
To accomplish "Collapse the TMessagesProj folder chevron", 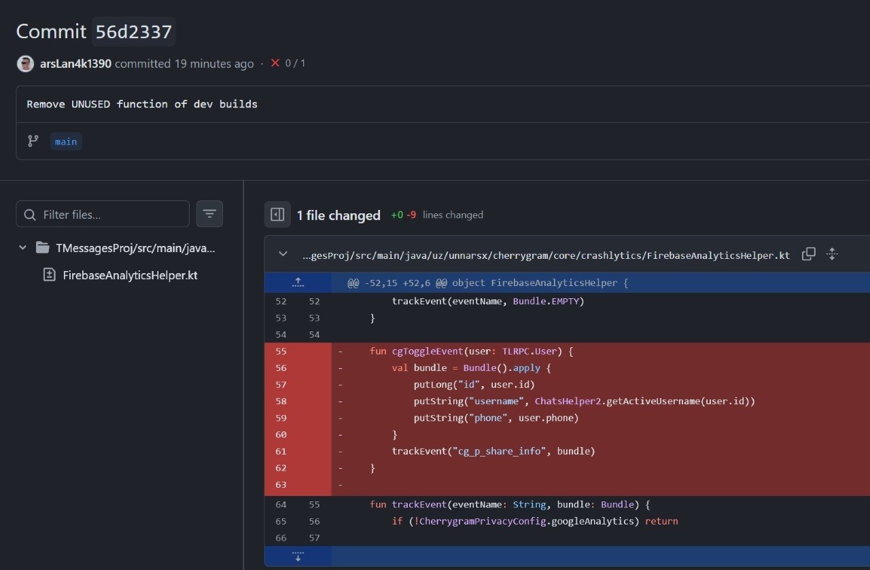I will tap(23, 248).
